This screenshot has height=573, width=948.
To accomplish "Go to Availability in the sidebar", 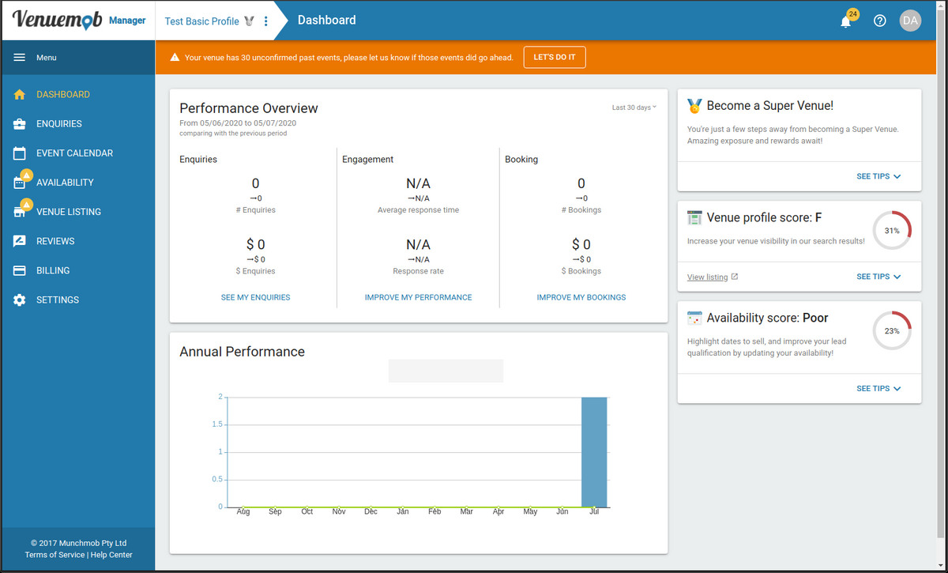I will 65,183.
